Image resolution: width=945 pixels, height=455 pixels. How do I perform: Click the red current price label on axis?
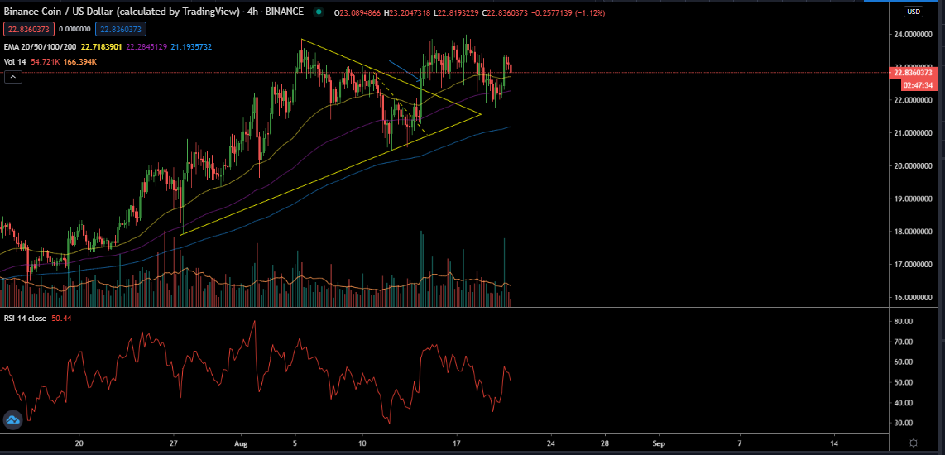(x=913, y=73)
